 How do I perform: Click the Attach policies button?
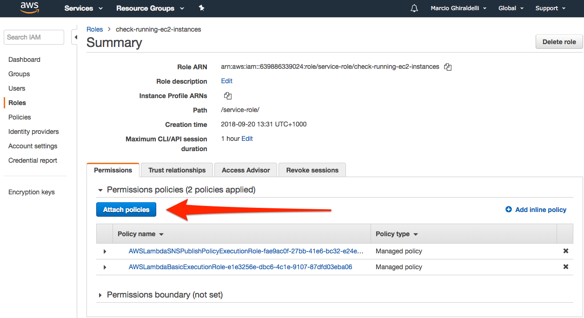pos(126,210)
